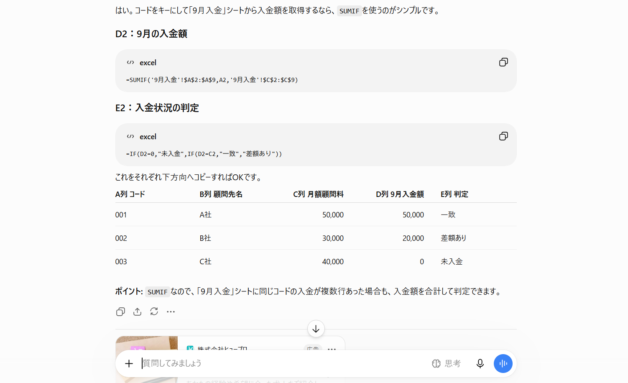Click the D列 9月入金額 column header

400,194
